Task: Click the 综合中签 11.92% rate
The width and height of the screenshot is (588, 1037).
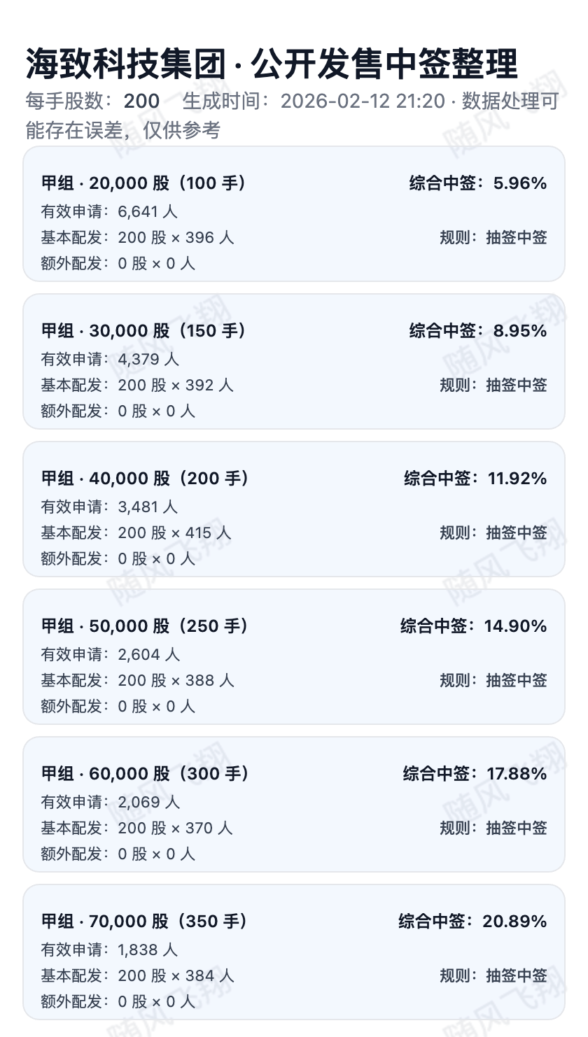Action: tap(475, 479)
